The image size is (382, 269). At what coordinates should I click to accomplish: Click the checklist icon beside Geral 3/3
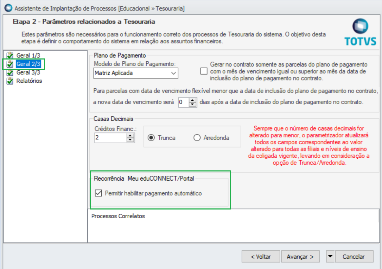[x=10, y=73]
